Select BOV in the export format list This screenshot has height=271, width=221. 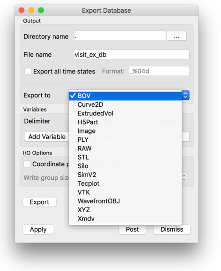point(125,95)
